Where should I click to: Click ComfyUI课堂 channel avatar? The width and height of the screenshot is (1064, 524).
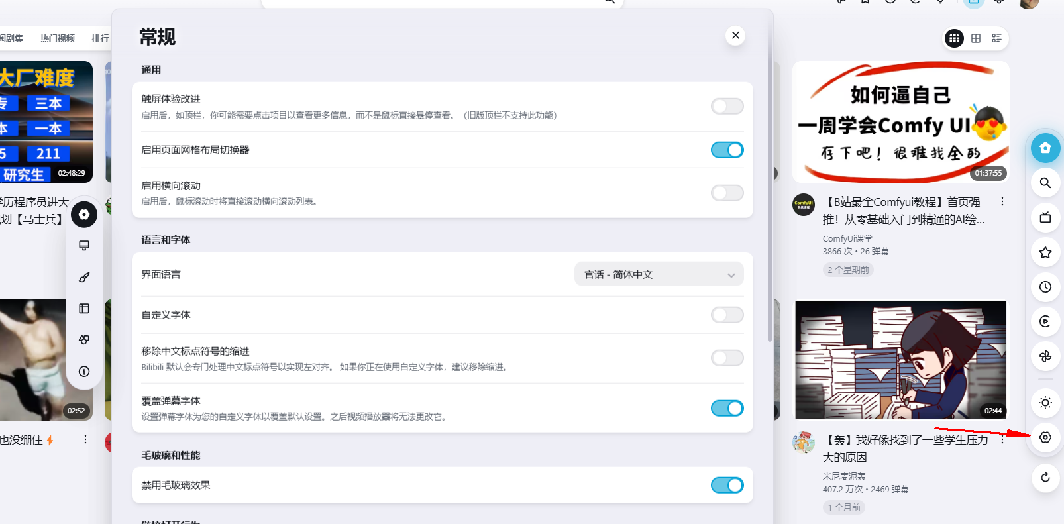coord(804,205)
